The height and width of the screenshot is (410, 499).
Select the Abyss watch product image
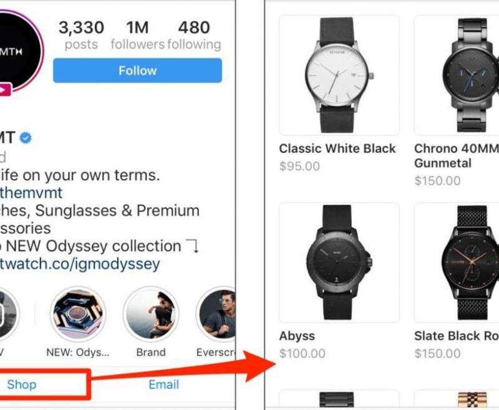(339, 262)
